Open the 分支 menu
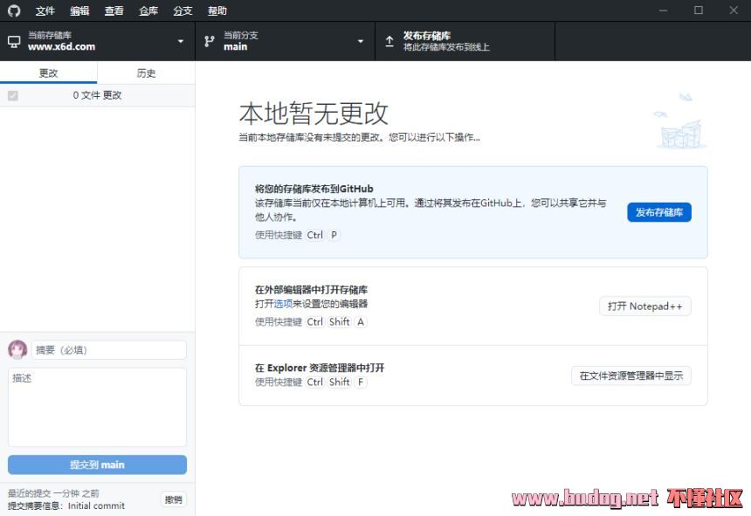The image size is (751, 516). tap(183, 10)
